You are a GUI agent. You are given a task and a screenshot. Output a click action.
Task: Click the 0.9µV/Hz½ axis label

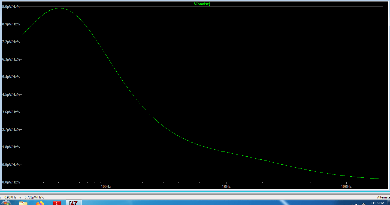11,165
